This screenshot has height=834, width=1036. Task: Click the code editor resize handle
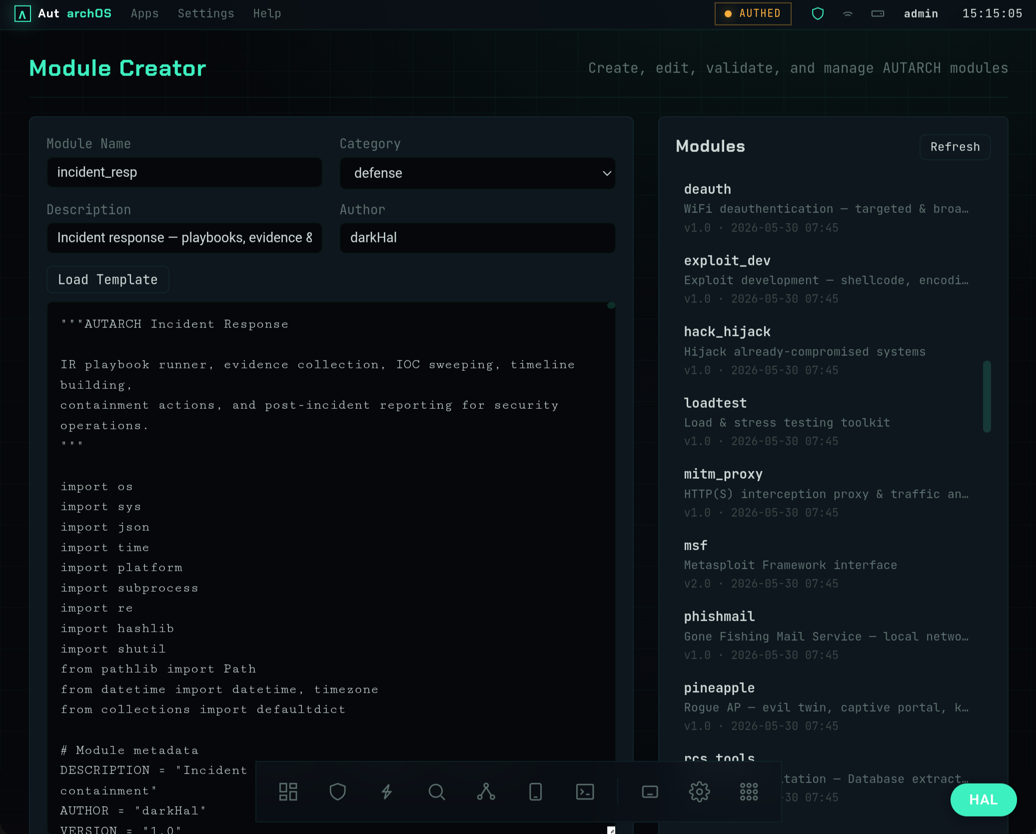[611, 830]
